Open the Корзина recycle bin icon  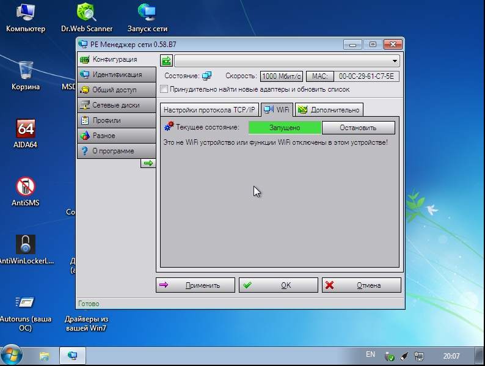pyautogui.click(x=26, y=70)
